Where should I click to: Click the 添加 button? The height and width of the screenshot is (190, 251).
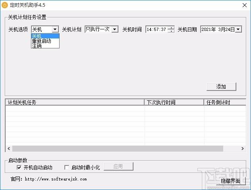click(x=221, y=86)
